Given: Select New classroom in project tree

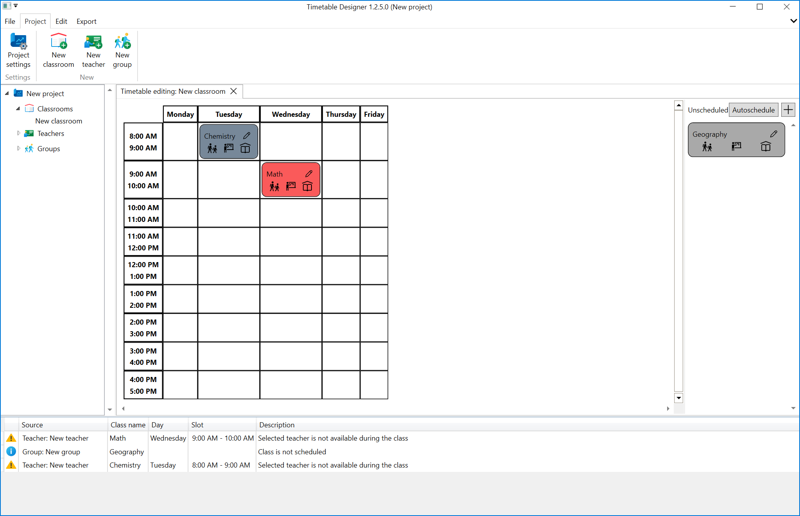Looking at the screenshot, I should click(59, 121).
